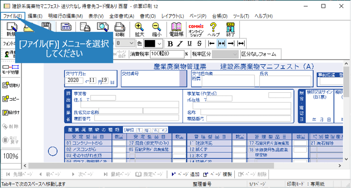351x188 pixels.
Task: Click the horizontal scrollbar right arrow
Action: (x=340, y=166)
